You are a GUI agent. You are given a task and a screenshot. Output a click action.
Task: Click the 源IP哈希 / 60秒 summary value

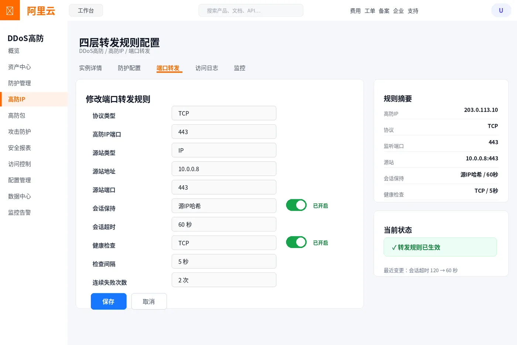(479, 175)
